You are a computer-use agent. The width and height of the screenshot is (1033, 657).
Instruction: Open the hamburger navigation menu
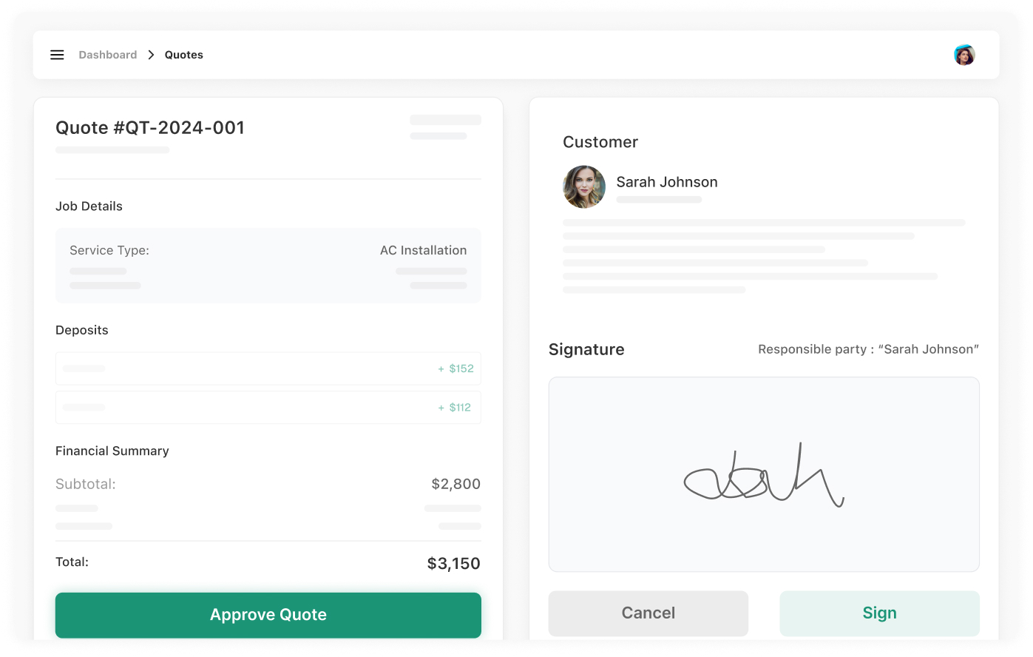pos(57,55)
